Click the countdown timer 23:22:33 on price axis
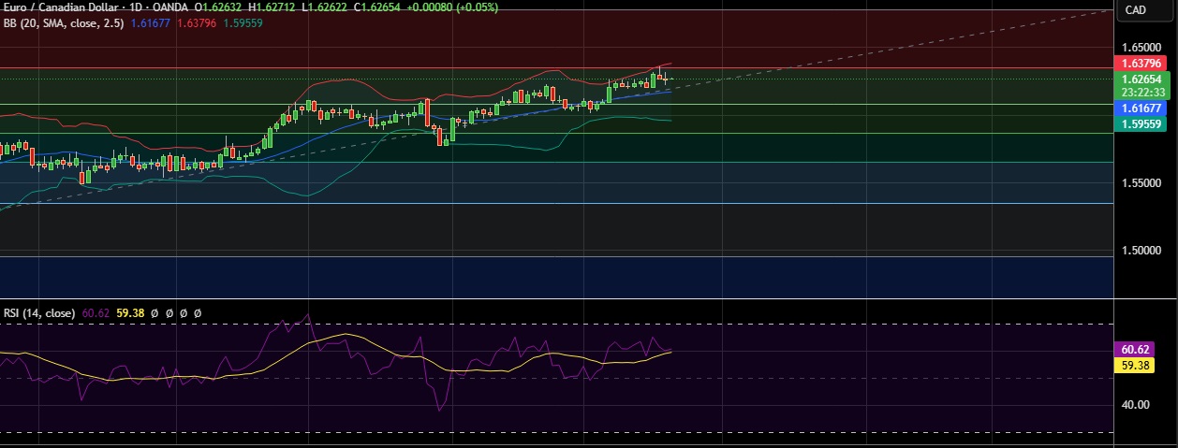1178x448 pixels. [x=1141, y=93]
